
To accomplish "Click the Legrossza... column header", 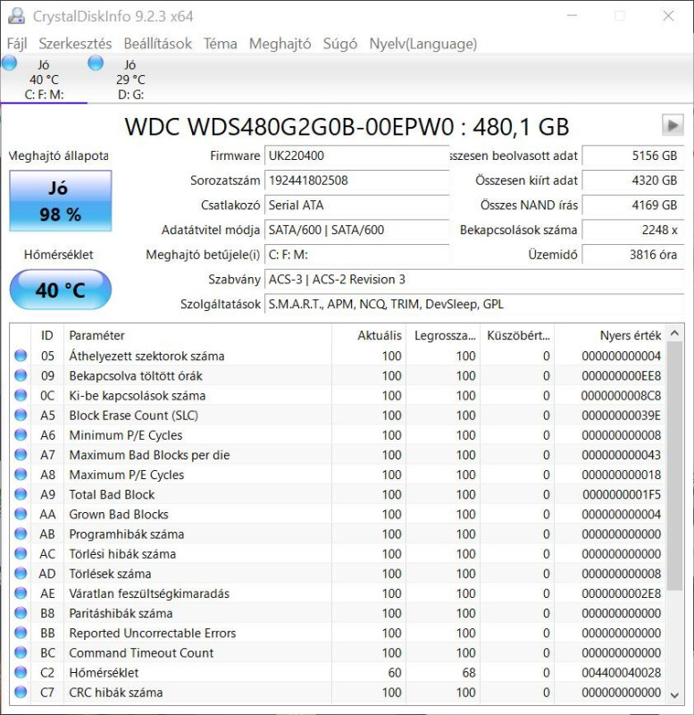I will [443, 335].
